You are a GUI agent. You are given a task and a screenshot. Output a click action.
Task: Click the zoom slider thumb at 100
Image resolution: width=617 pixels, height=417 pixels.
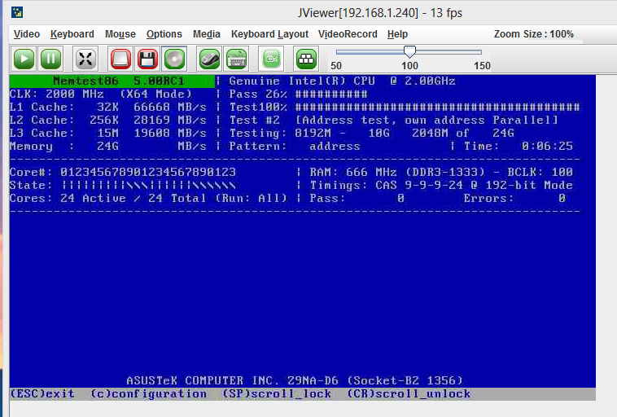tap(409, 51)
